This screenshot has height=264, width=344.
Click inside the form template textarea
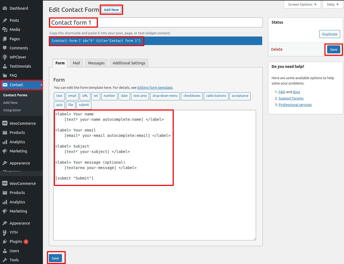click(x=155, y=175)
